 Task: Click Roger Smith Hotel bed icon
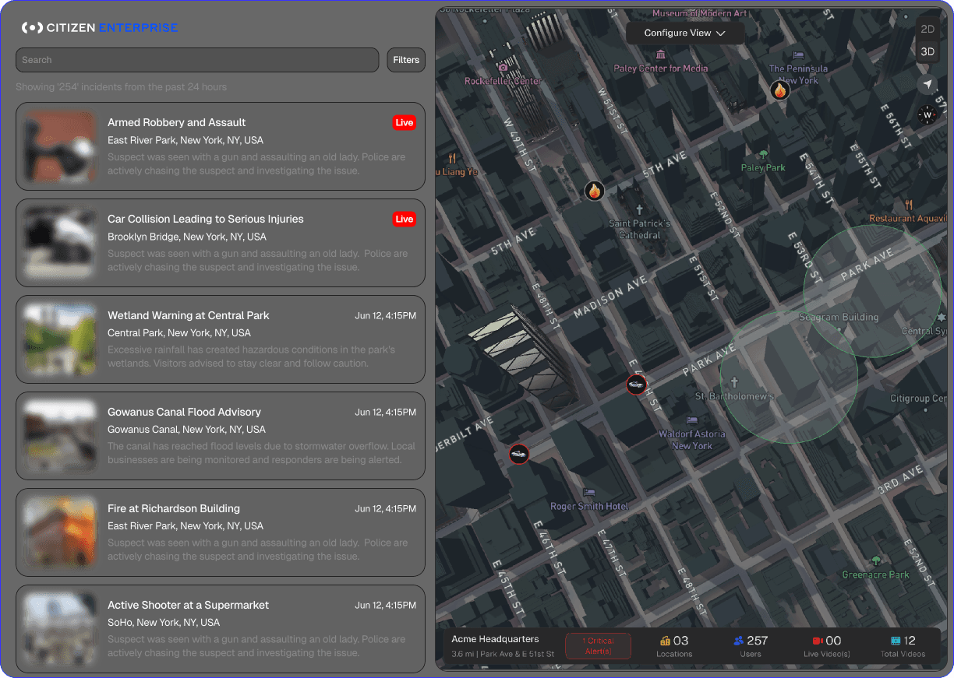click(x=589, y=493)
